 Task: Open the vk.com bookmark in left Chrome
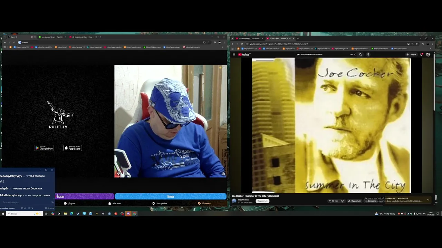[x=44, y=47]
